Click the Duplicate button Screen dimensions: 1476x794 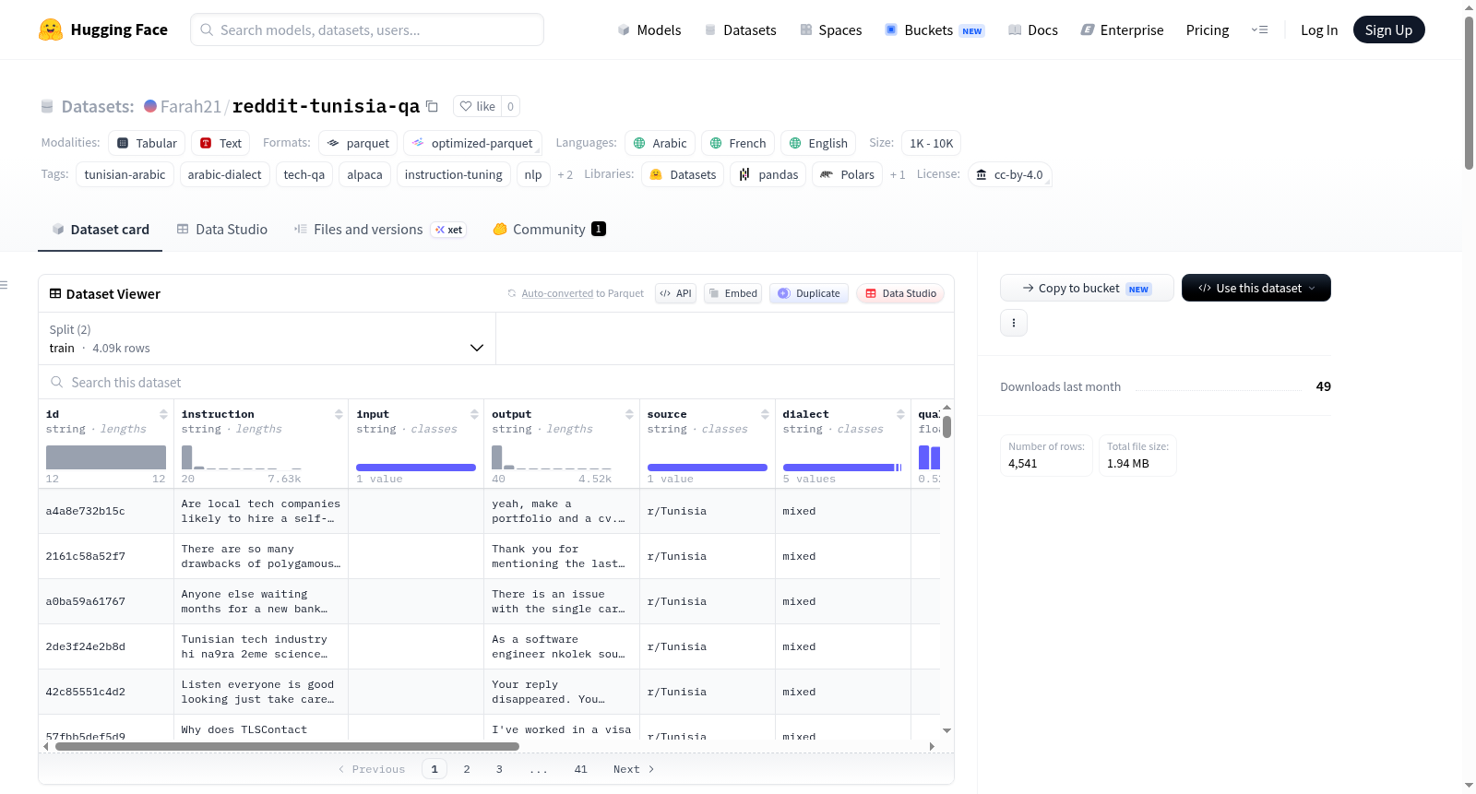(x=809, y=294)
